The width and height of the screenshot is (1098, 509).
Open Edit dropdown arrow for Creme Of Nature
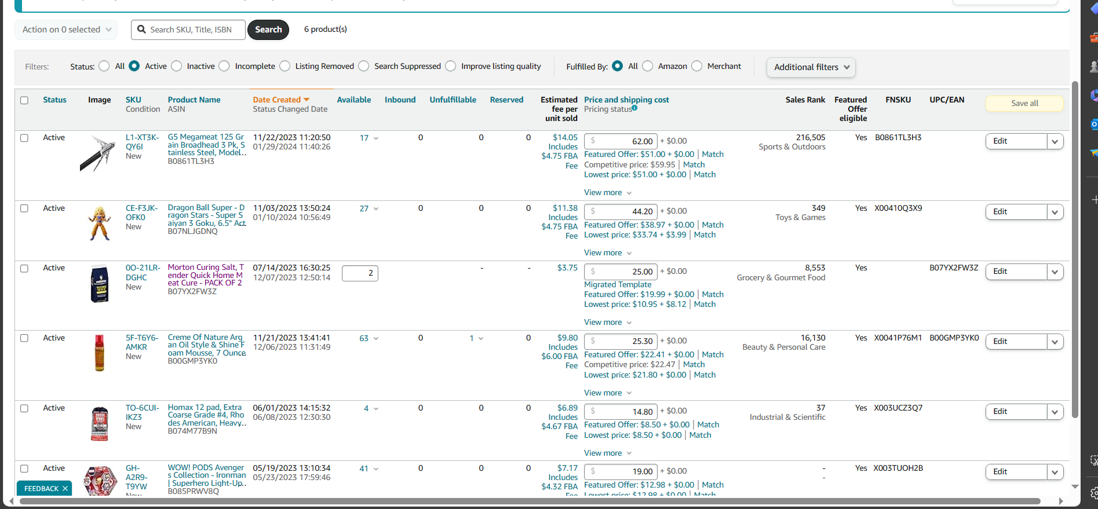tap(1055, 342)
